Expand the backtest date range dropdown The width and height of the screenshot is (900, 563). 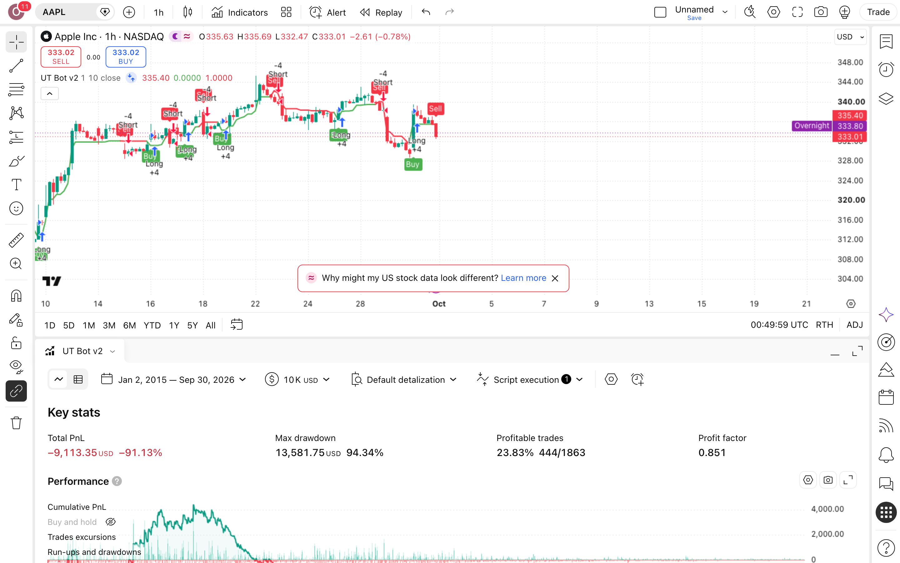(174, 379)
